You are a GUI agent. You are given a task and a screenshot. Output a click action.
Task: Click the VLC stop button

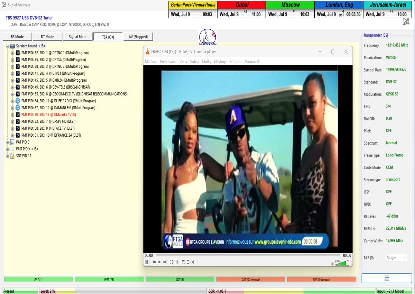[x=159, y=262]
